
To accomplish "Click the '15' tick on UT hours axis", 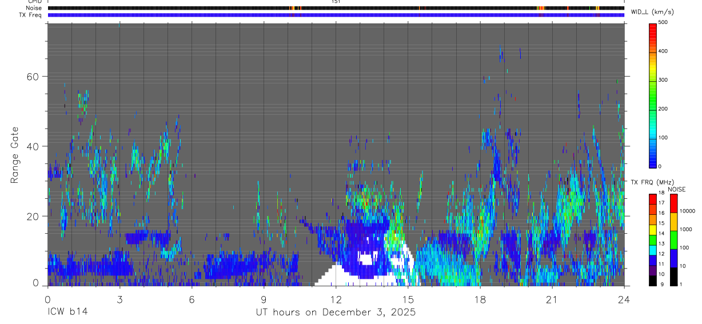I will [x=408, y=299].
